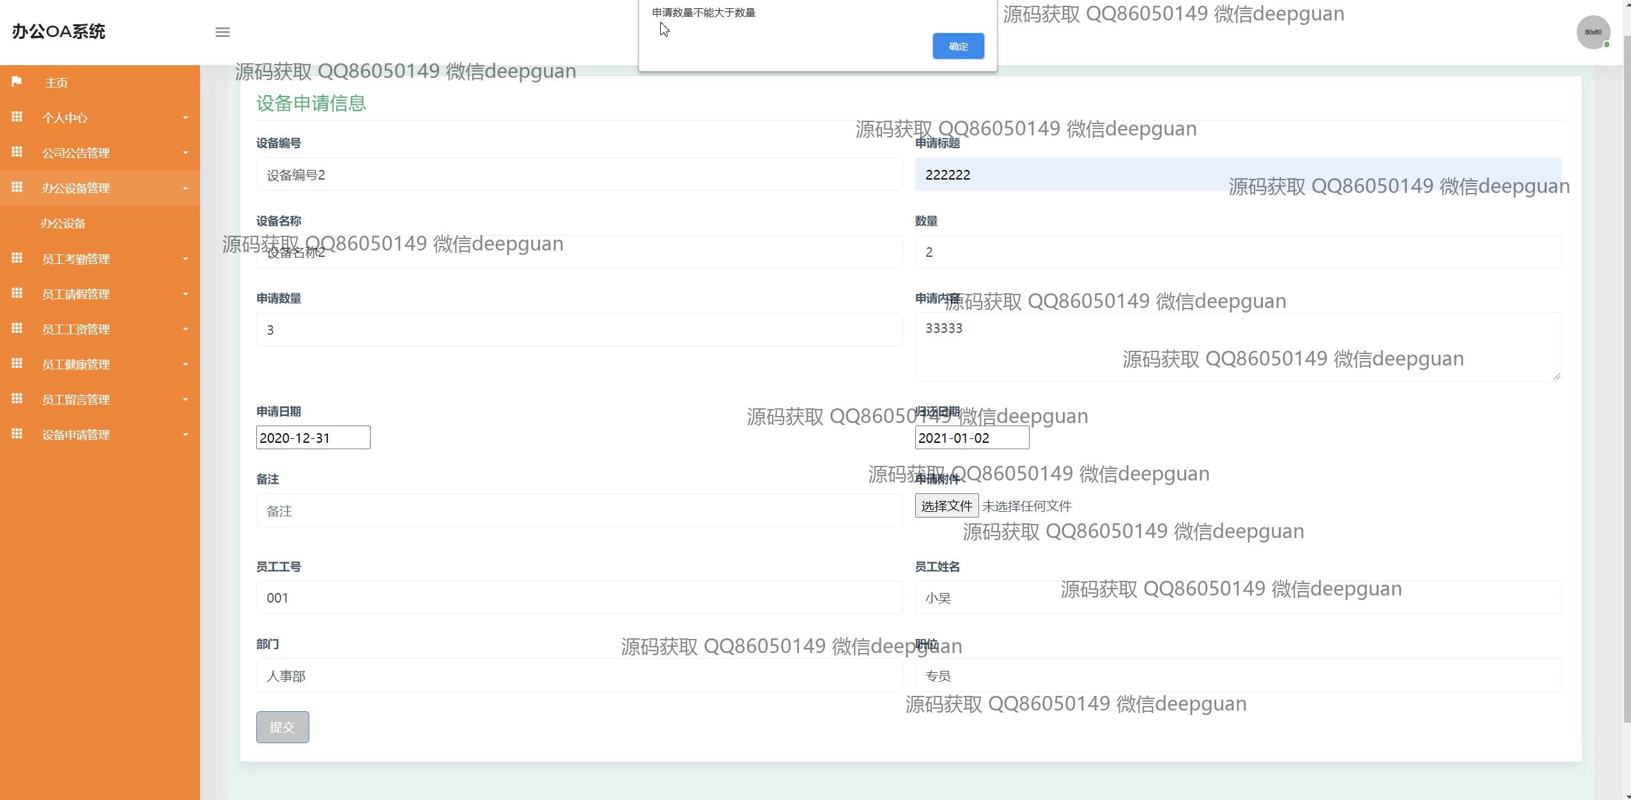1631x800 pixels.
Task: Click the 申请数量 input field
Action: click(x=578, y=330)
